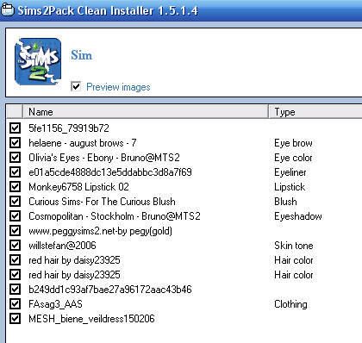The width and height of the screenshot is (362, 343).
Task: Click the Sims 2 logo icon
Action: pos(38,61)
